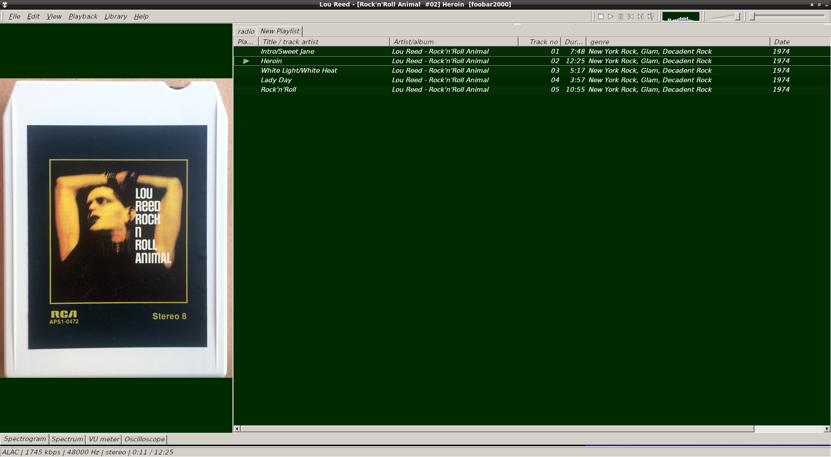The width and height of the screenshot is (831, 457).
Task: Select track White Light/White Heat
Action: point(532,71)
